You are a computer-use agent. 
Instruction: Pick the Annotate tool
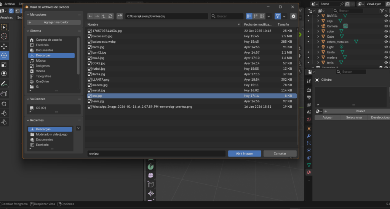[x=4, y=83]
